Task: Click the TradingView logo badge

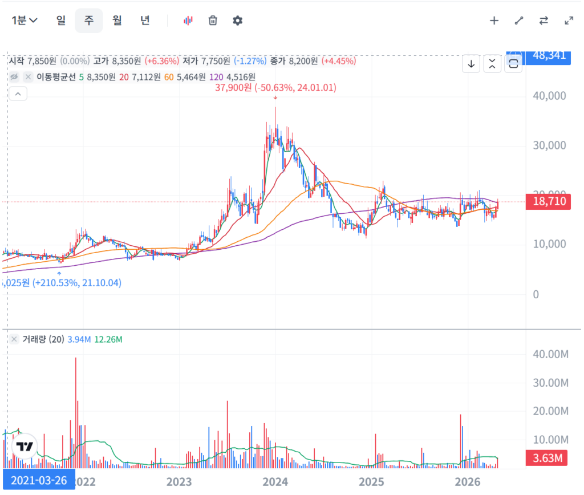Action: click(25, 446)
